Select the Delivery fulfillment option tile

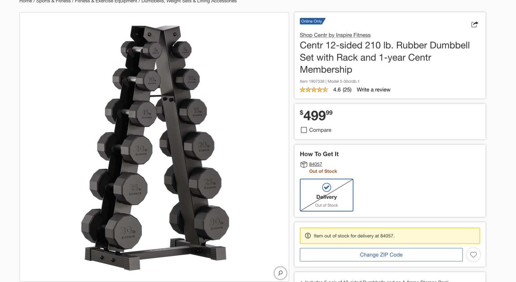tap(326, 195)
